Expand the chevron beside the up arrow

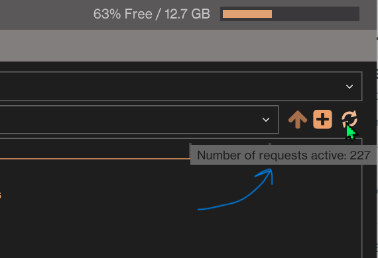click(266, 120)
